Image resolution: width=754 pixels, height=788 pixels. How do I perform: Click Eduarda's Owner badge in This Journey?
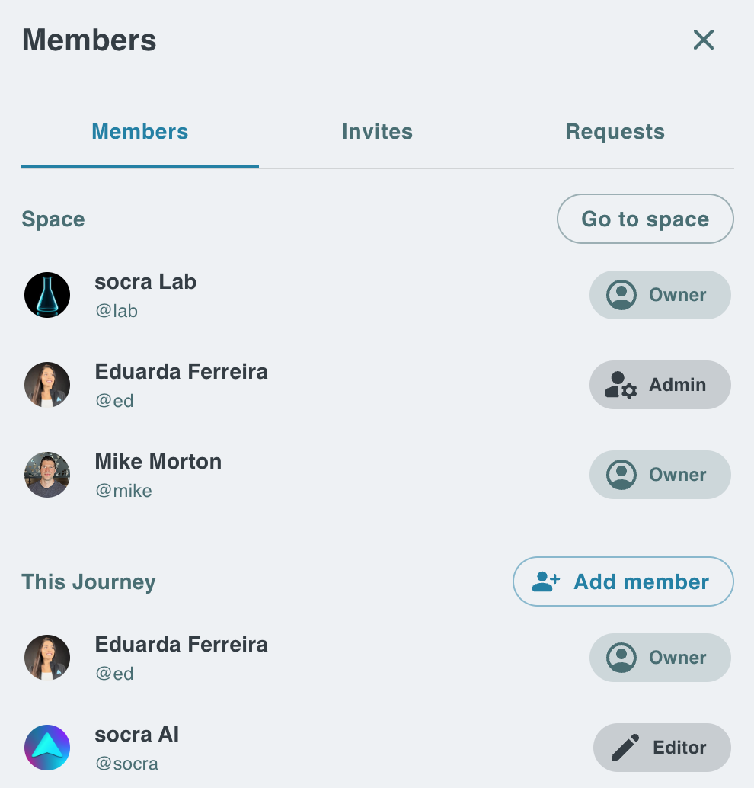pyautogui.click(x=660, y=658)
